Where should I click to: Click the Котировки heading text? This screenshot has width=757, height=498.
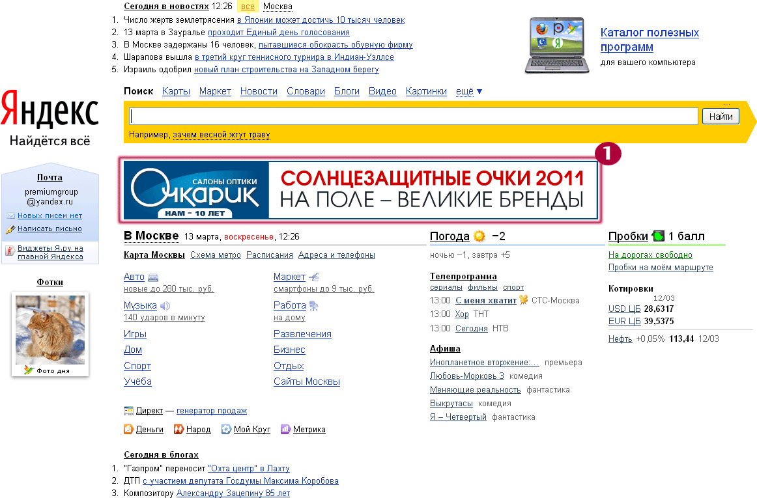pos(631,288)
